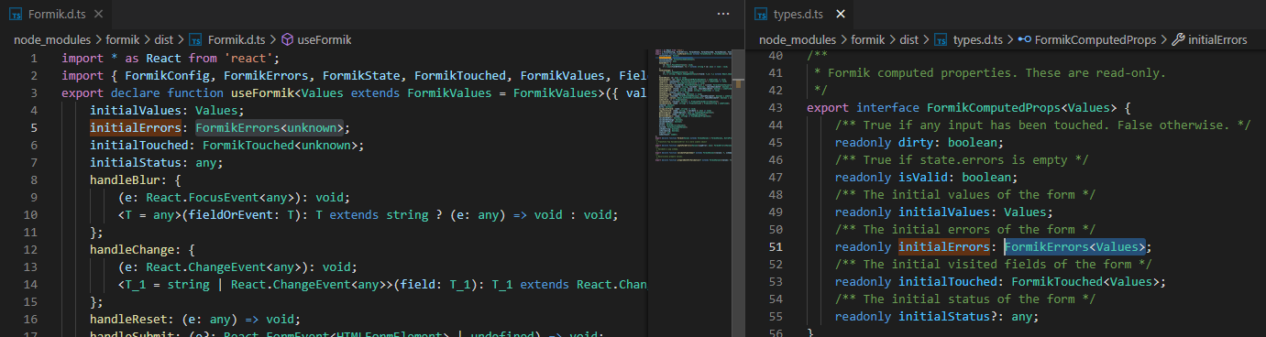Select node_modules breadcrumb in right editor

point(798,40)
